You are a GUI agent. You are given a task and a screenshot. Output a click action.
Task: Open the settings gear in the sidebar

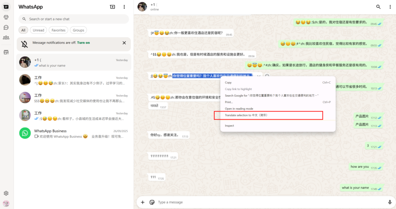point(6,193)
